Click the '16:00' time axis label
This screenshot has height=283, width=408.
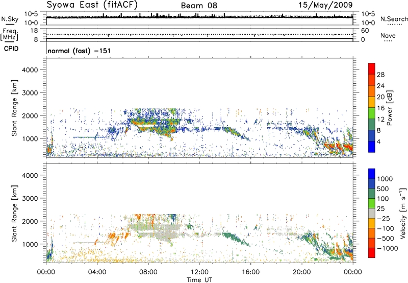click(x=250, y=272)
